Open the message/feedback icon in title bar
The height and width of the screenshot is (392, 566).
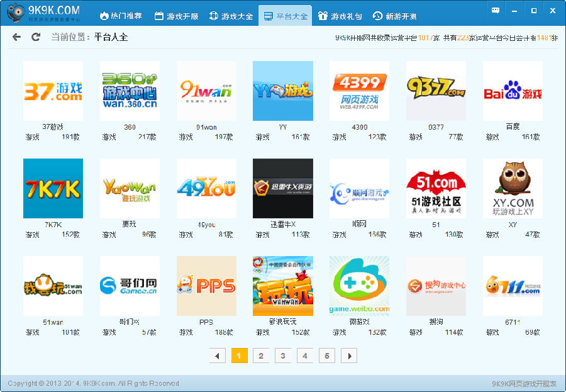[x=496, y=11]
